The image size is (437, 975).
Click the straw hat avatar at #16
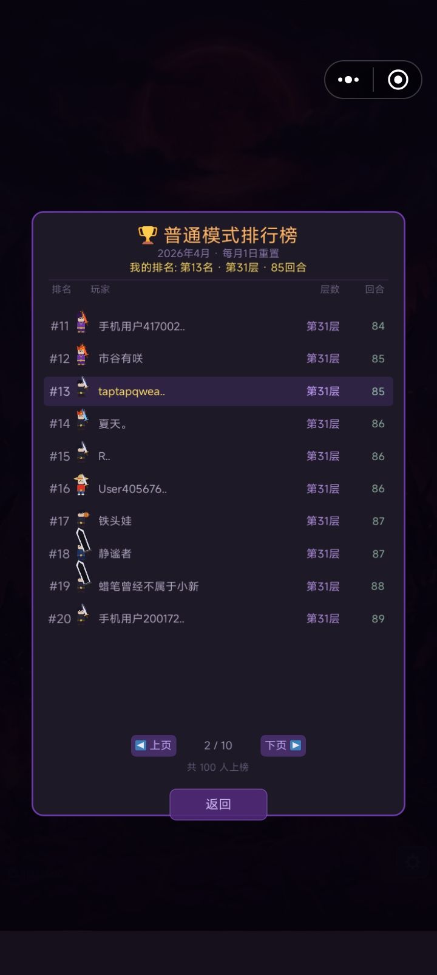click(81, 485)
